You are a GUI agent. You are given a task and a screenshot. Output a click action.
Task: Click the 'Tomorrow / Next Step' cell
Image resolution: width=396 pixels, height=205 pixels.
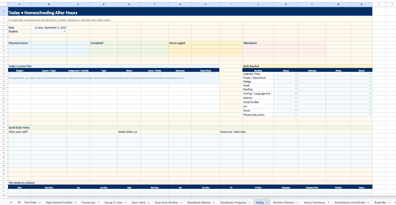231,132
